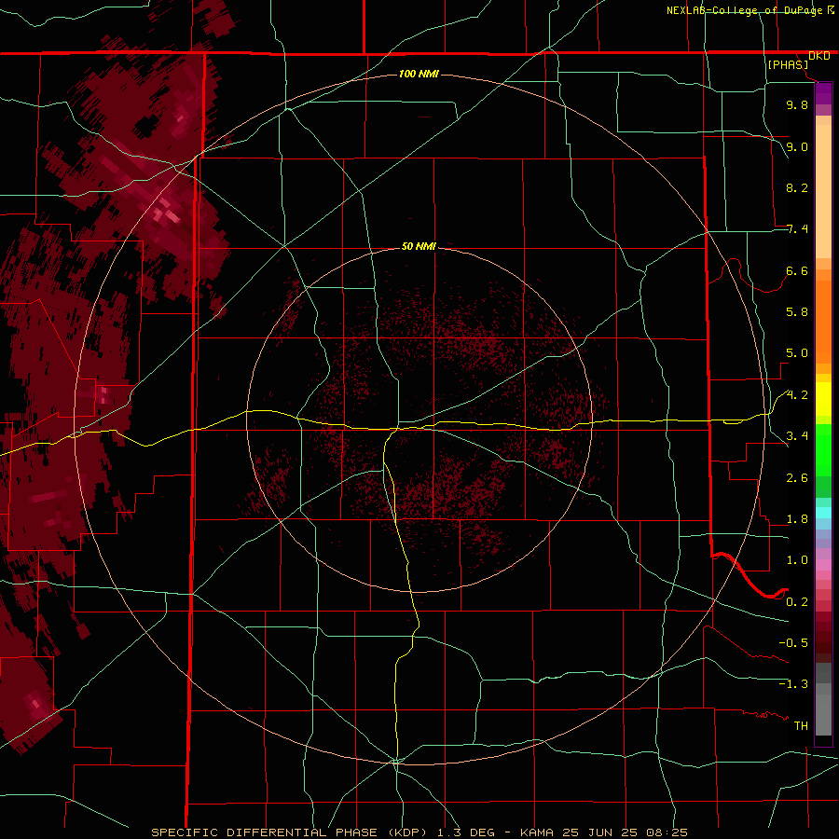This screenshot has width=839, height=839.
Task: Click the [PHAS] legend heading
Action: [788, 65]
